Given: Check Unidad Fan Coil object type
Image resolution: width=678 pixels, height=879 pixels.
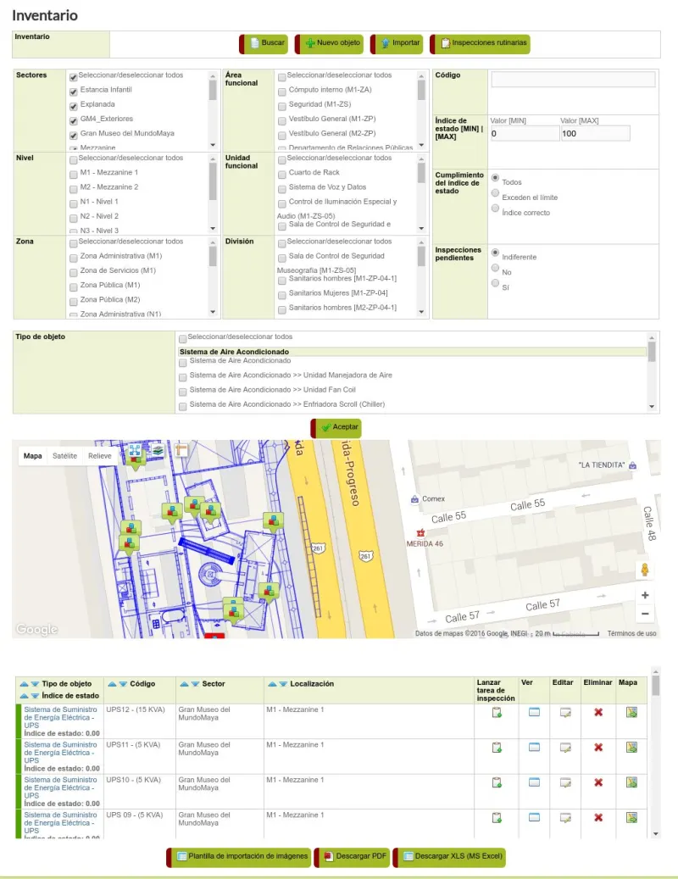Looking at the screenshot, I should (183, 392).
